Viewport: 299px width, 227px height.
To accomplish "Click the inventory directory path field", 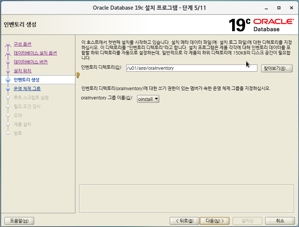I will (192, 68).
